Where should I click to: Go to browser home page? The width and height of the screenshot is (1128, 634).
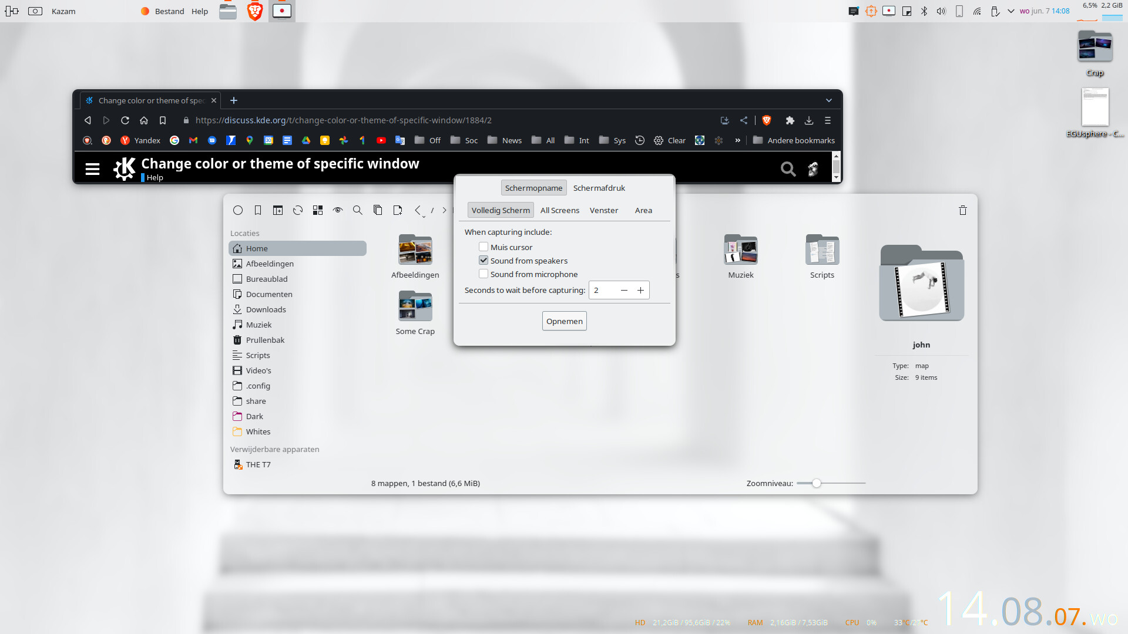(x=144, y=120)
